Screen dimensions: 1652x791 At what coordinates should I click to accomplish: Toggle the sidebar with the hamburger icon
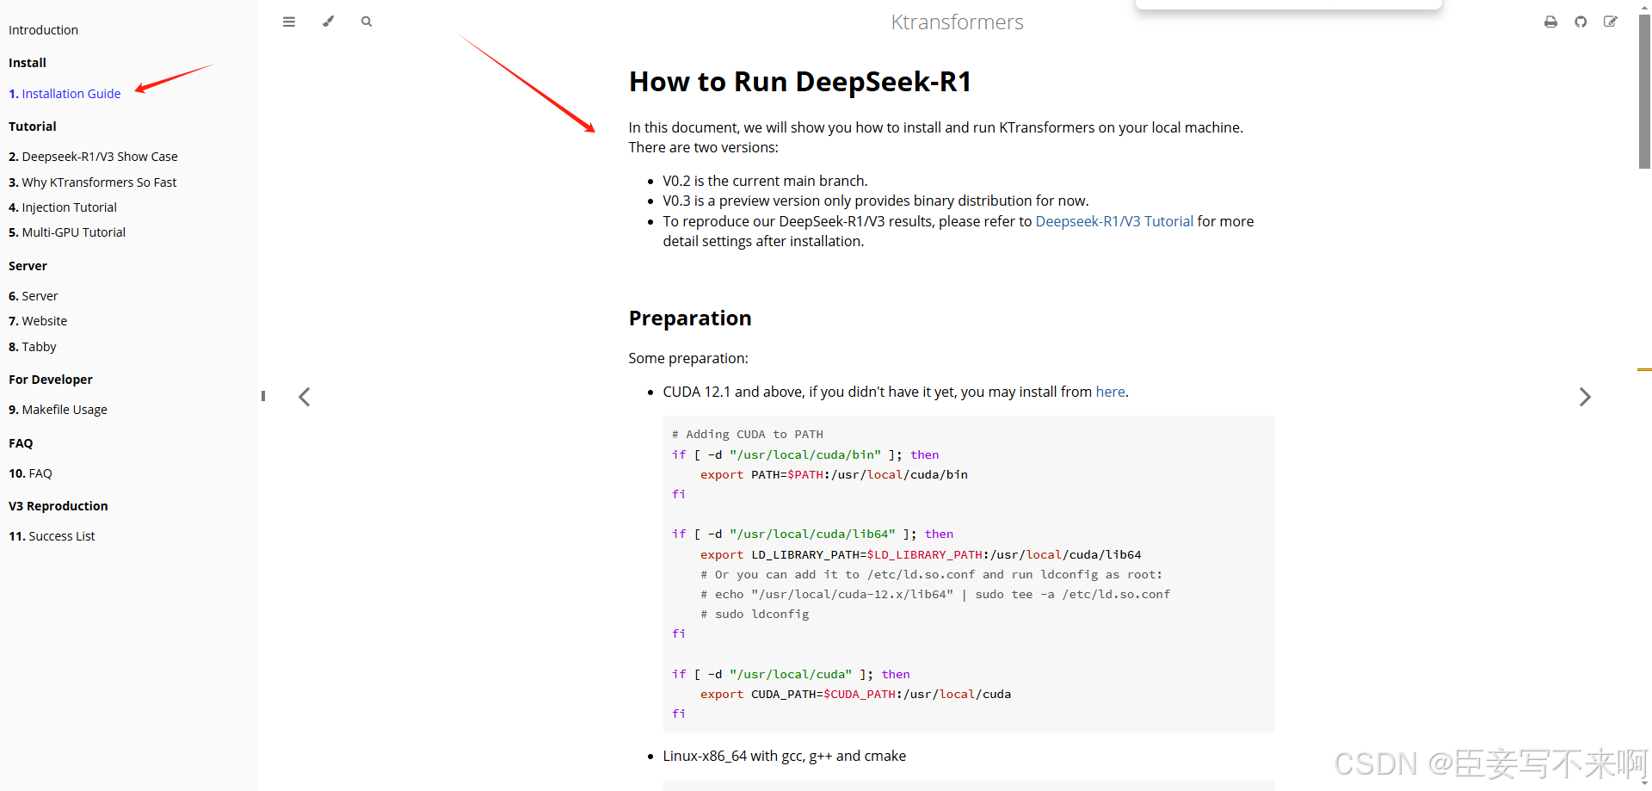coord(289,22)
